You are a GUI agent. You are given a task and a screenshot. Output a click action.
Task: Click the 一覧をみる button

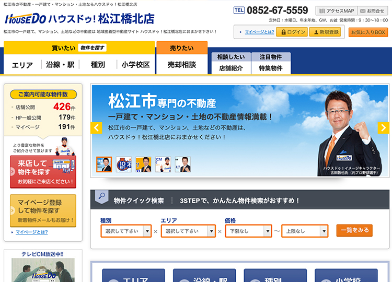point(354,230)
